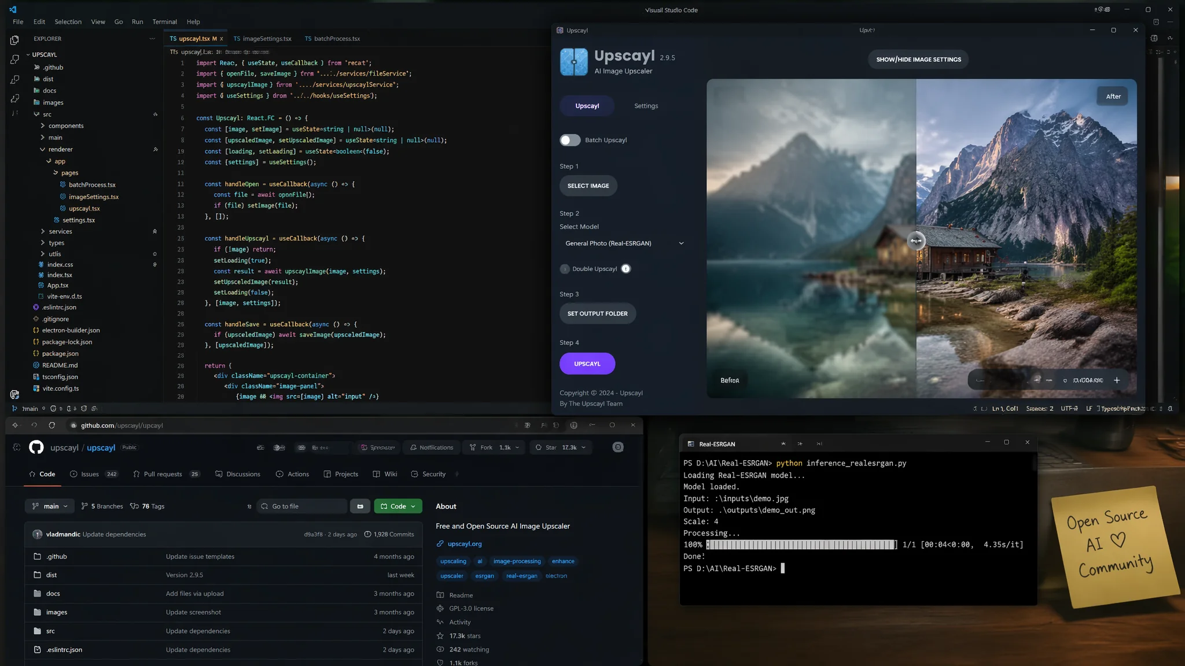Click SHOW/HIDE IMAGE SETTINGS button
This screenshot has width=1185, height=666.
coord(918,60)
